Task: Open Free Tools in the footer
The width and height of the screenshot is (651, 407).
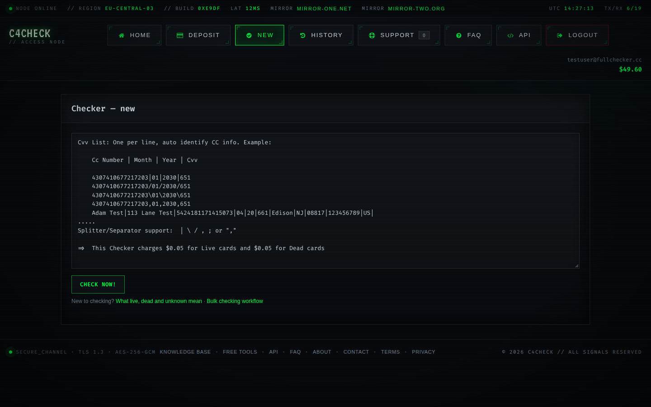Action: [240, 352]
